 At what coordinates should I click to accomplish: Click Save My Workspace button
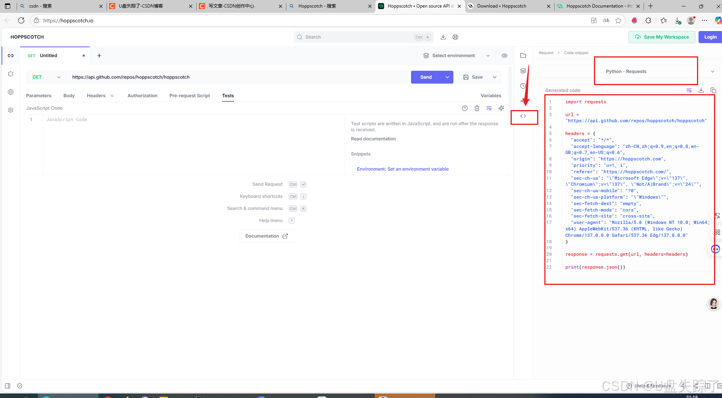coord(662,37)
